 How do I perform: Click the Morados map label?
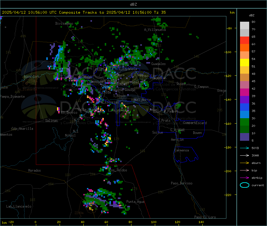[34, 170]
